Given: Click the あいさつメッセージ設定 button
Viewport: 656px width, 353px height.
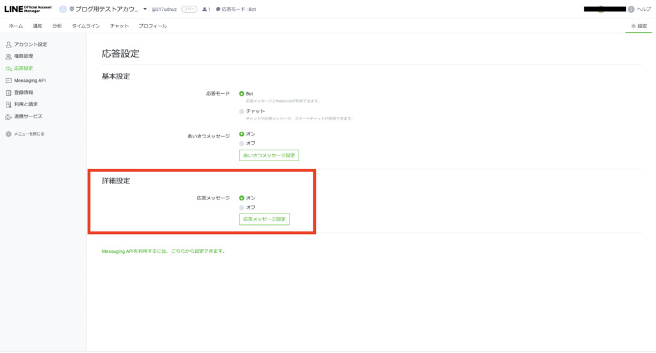Looking at the screenshot, I should pyautogui.click(x=269, y=155).
